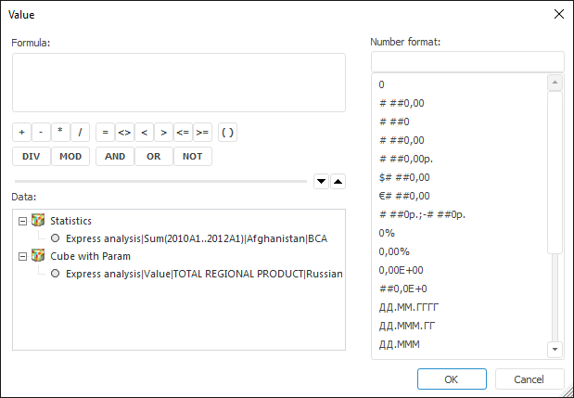The image size is (574, 398).
Task: Choose the 0,00% number format
Action: point(395,250)
